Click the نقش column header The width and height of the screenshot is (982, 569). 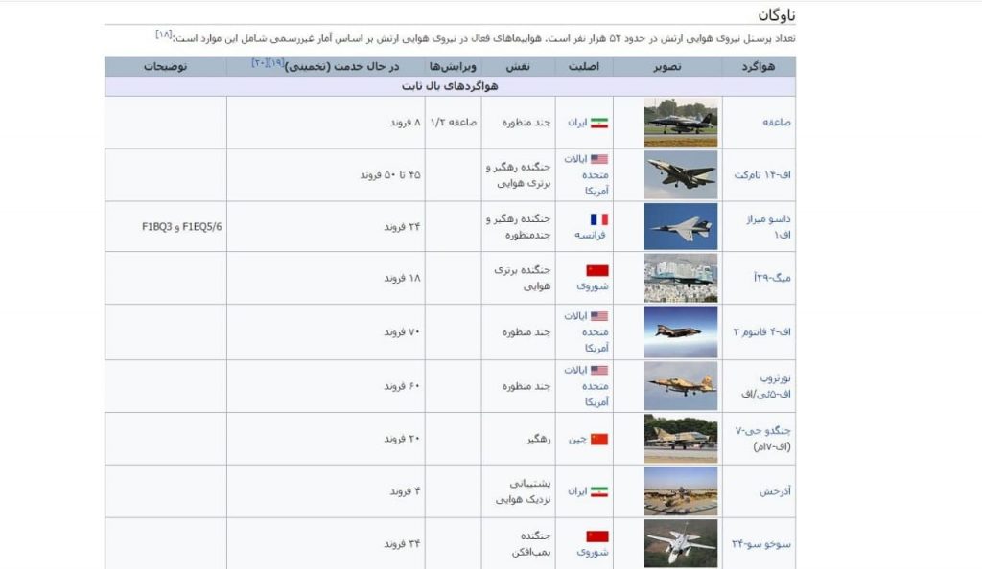pyautogui.click(x=518, y=66)
